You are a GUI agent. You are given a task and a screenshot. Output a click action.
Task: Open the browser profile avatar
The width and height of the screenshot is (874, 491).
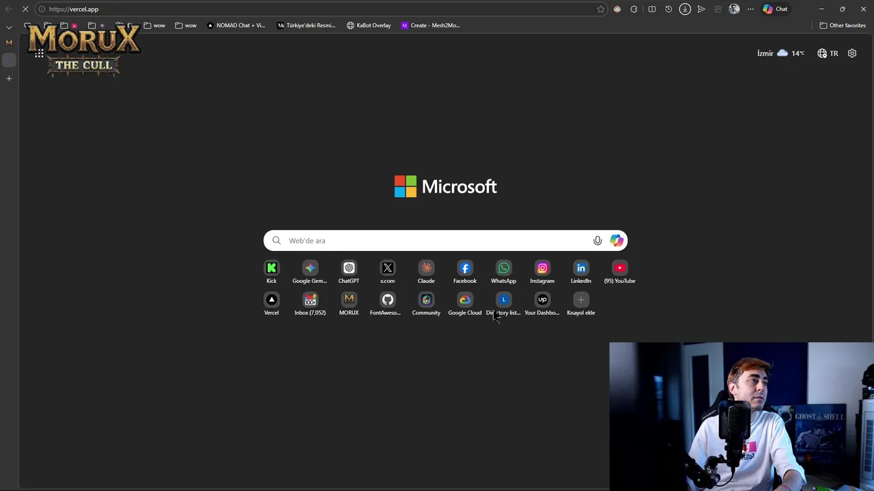pyautogui.click(x=734, y=9)
